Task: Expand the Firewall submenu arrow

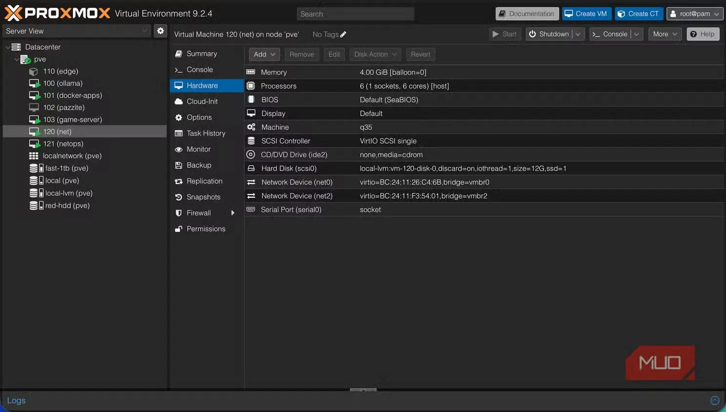Action: click(x=233, y=213)
